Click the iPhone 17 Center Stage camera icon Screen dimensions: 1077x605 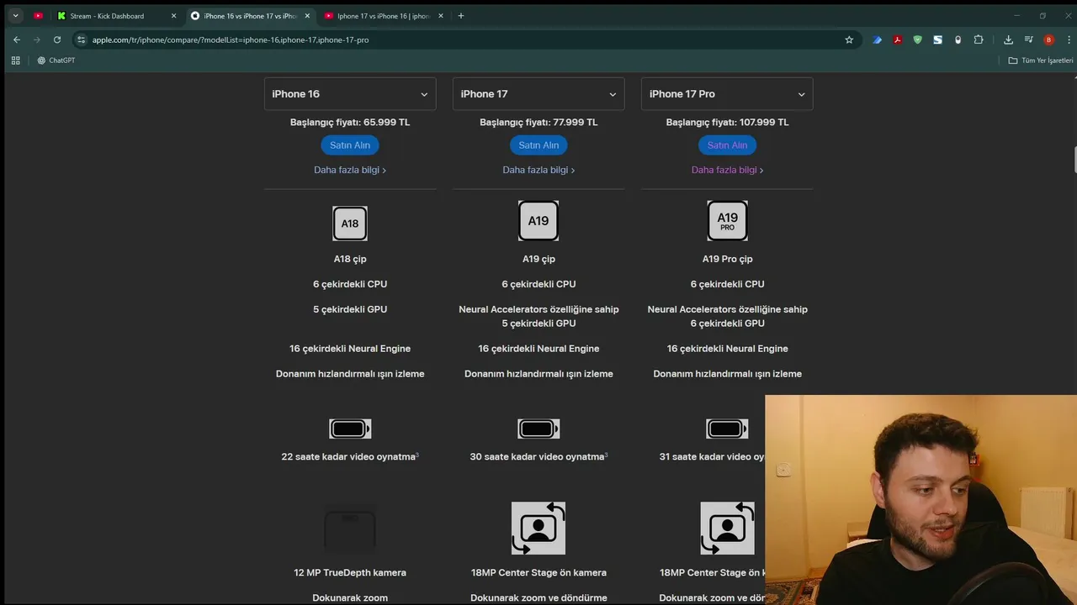538,529
